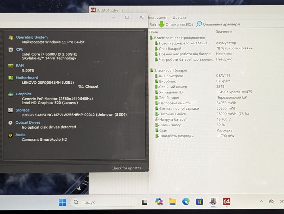This screenshot has height=214, width=284.
Task: Click the RAM module icon
Action: (11, 66)
